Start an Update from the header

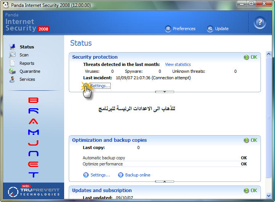[x=222, y=29]
